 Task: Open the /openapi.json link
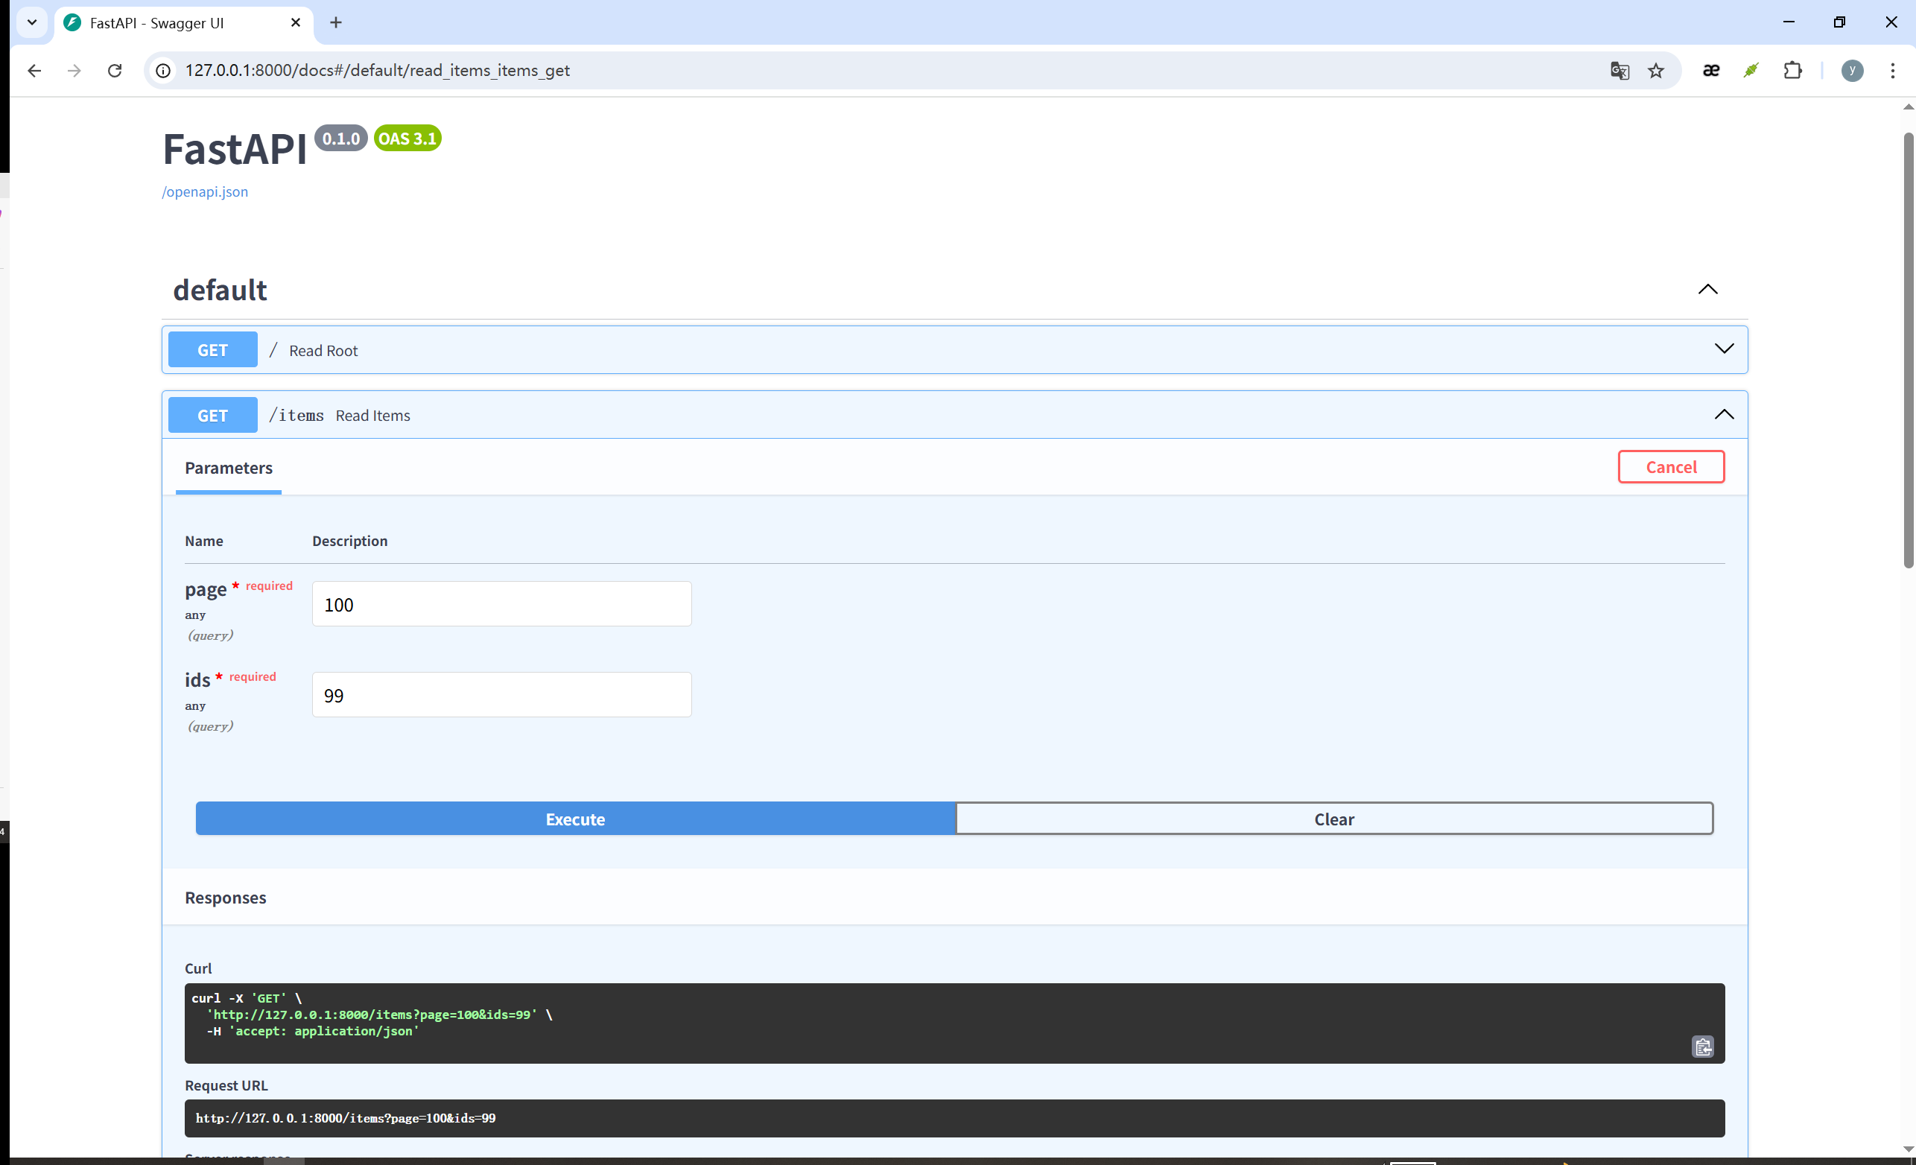coord(205,192)
